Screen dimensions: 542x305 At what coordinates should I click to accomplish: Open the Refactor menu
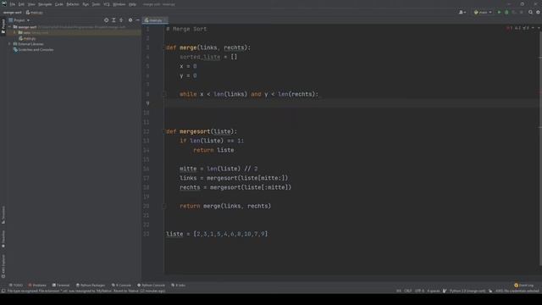(73, 4)
